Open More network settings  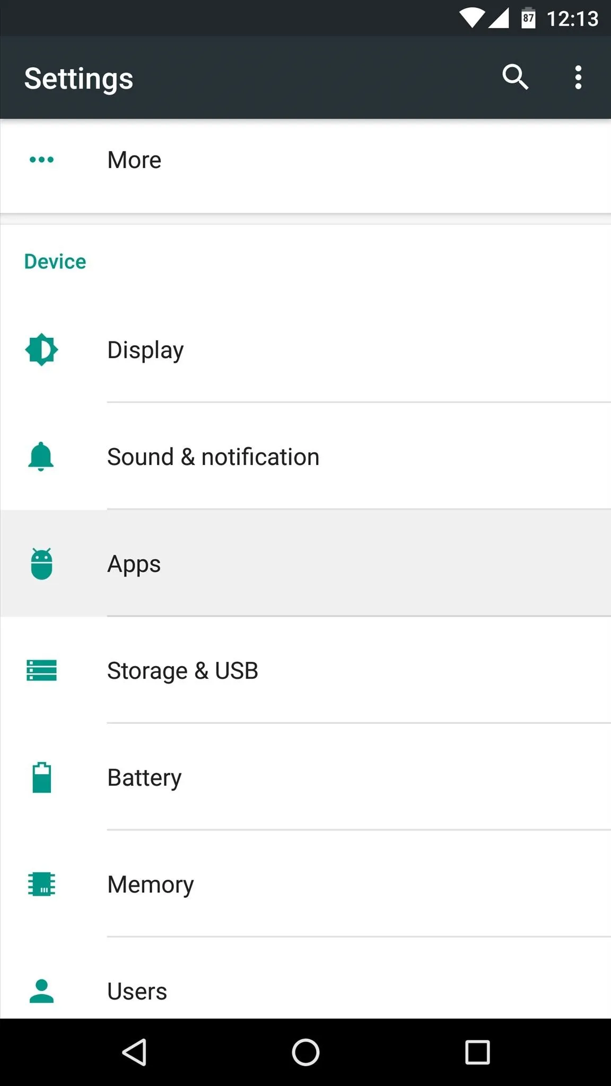pyautogui.click(x=305, y=160)
